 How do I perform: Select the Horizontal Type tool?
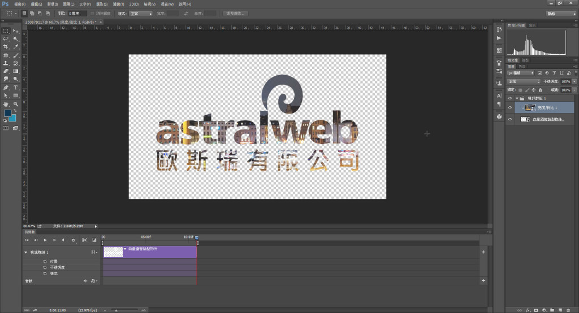[x=16, y=88]
